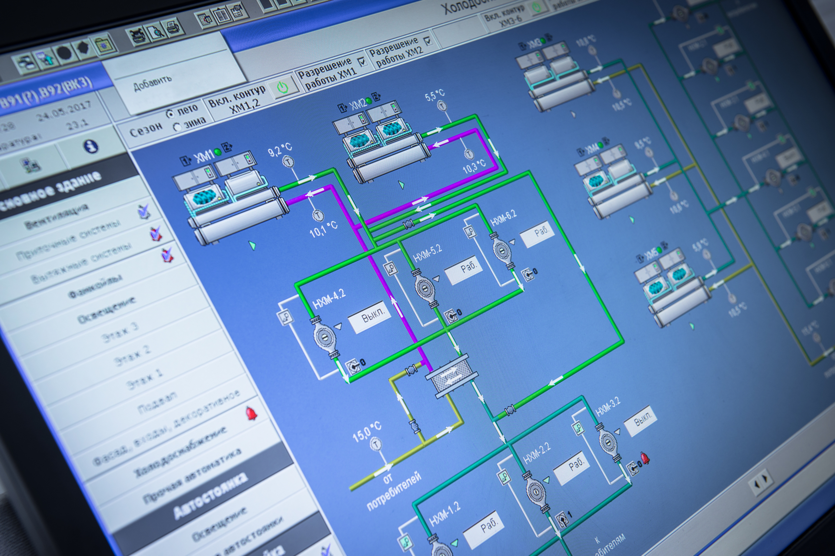The height and width of the screenshot is (556, 835).
Task: Click the blue info icon in the left panel
Action: [x=91, y=147]
